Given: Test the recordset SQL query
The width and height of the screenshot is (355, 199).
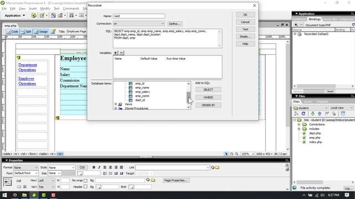Looking at the screenshot, I should tap(245, 29).
